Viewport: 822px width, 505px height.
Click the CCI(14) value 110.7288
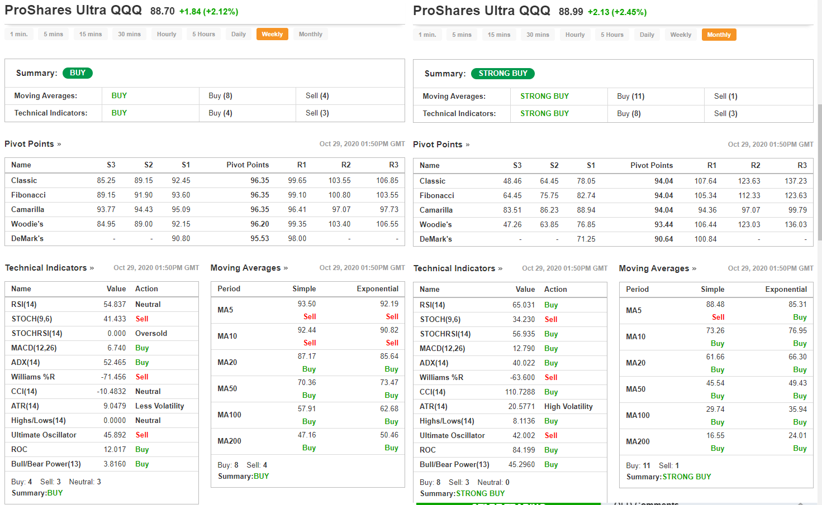(x=520, y=392)
